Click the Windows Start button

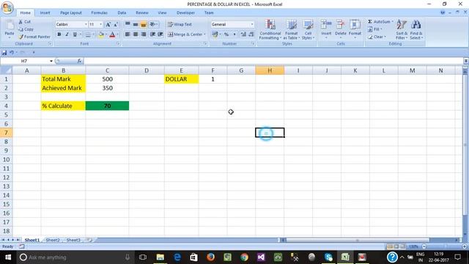tap(8, 257)
